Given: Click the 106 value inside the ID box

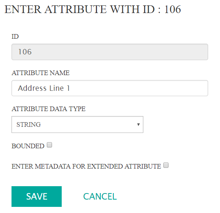Looking at the screenshot, I should pos(25,52).
